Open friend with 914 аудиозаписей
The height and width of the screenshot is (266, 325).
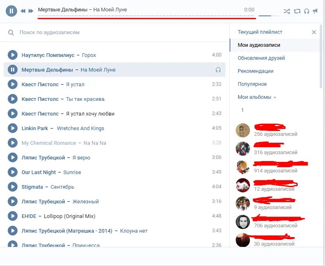tap(243, 167)
